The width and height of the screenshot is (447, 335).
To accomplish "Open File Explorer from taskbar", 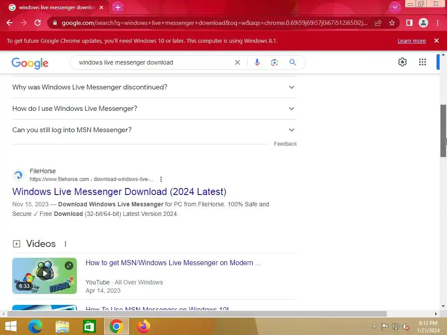I will pyautogui.click(x=62, y=326).
